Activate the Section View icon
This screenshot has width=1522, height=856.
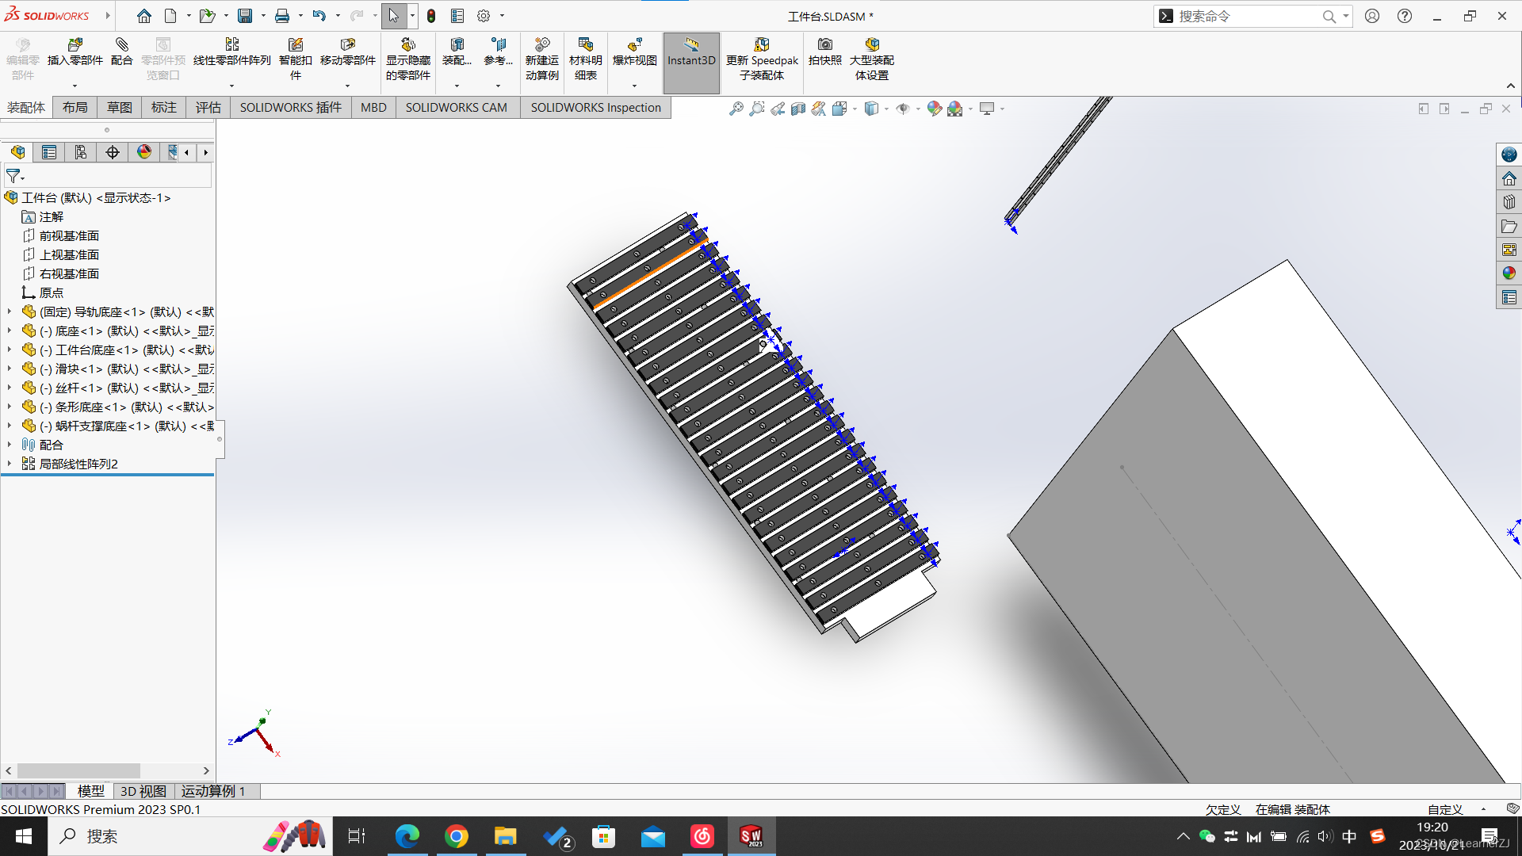click(x=798, y=109)
